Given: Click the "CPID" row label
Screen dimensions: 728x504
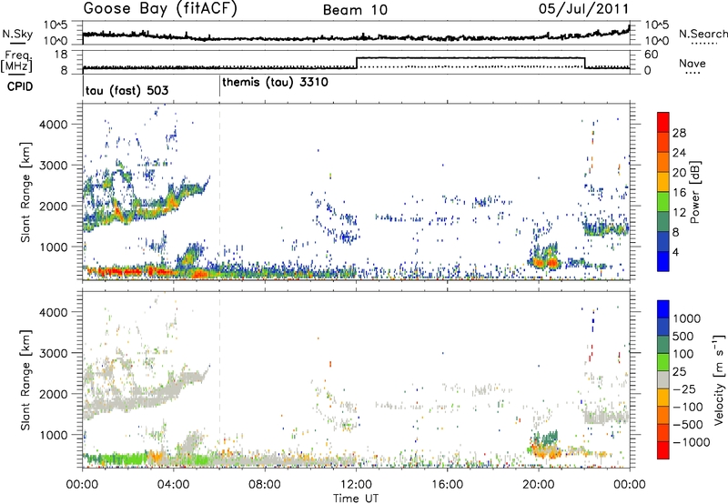Looking at the screenshot, I should (20, 86).
